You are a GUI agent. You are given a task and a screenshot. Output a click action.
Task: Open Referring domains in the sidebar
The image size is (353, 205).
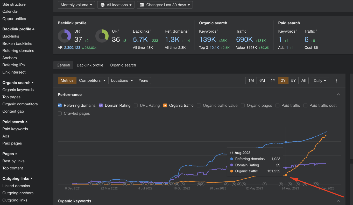click(x=18, y=51)
